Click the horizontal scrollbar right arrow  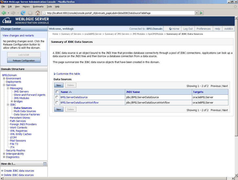[x=233, y=178]
